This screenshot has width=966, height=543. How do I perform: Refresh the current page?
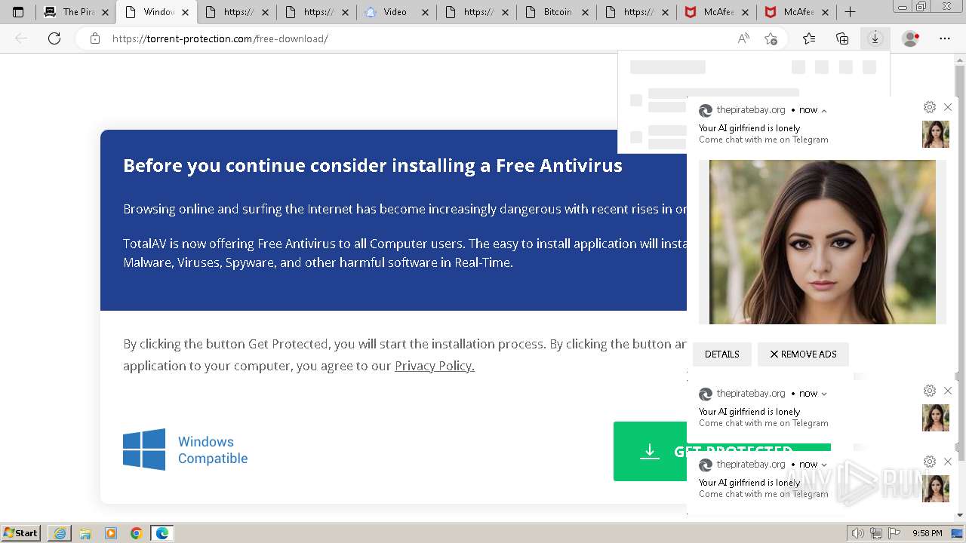54,38
